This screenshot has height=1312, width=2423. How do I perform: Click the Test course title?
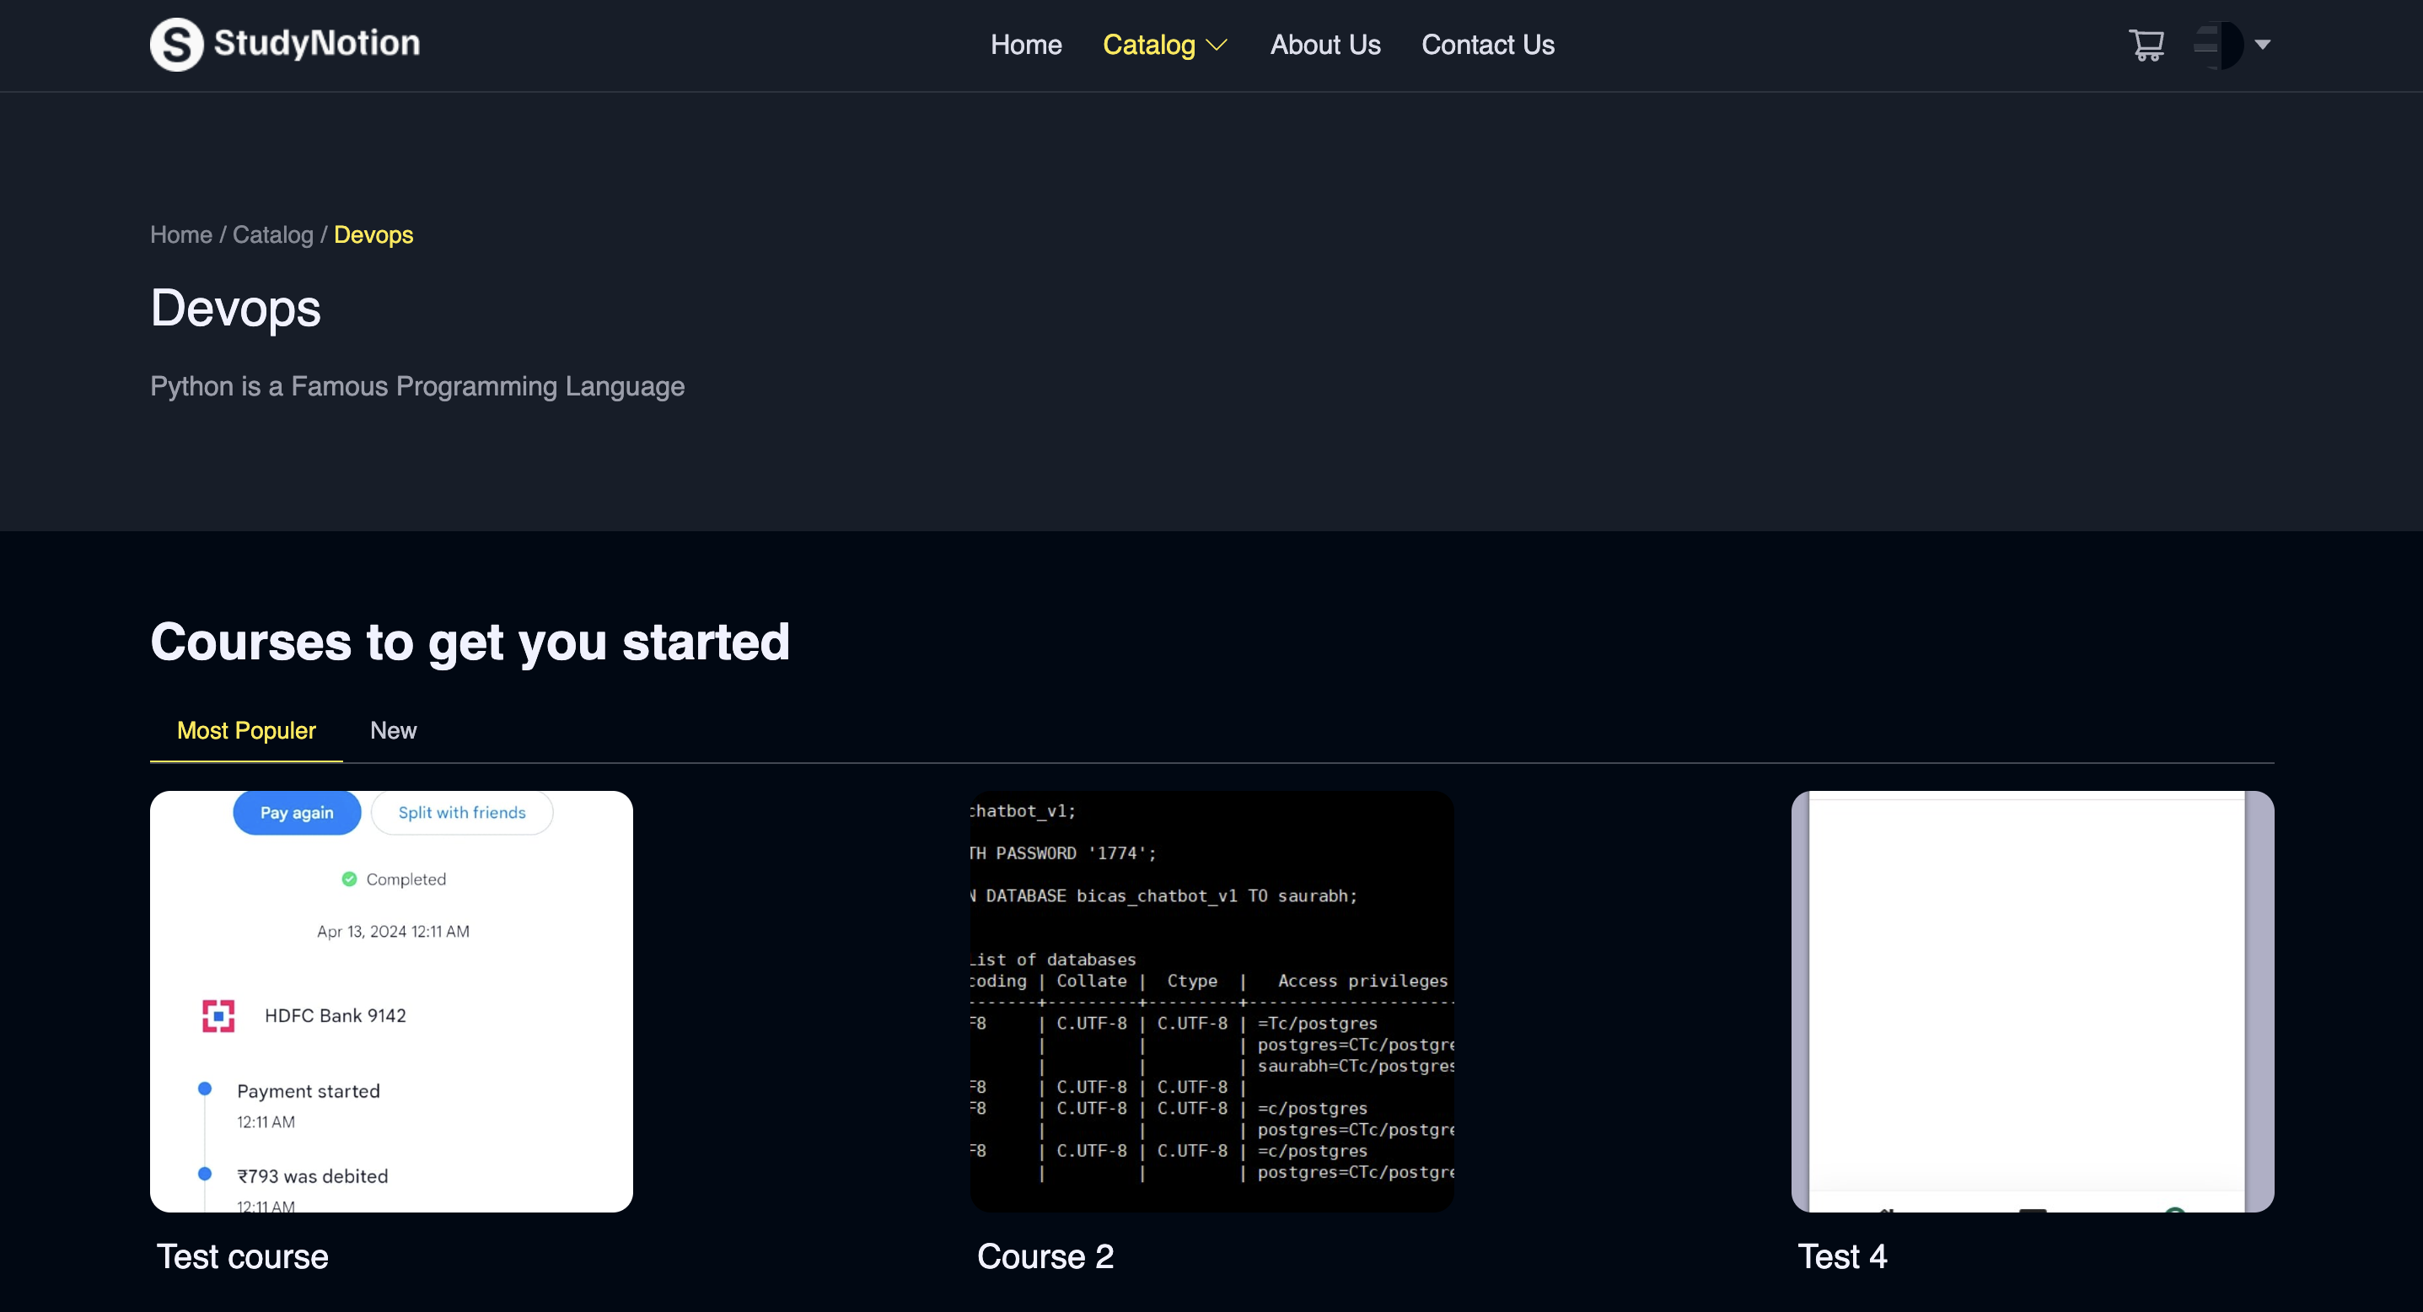[243, 1256]
